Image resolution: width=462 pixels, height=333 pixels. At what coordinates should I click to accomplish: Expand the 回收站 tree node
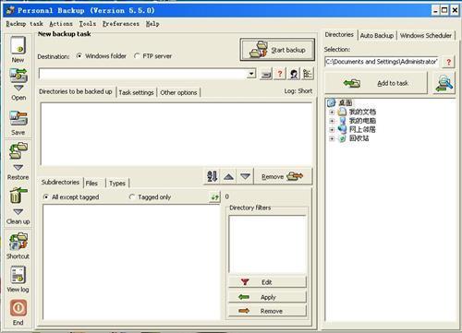[332, 138]
